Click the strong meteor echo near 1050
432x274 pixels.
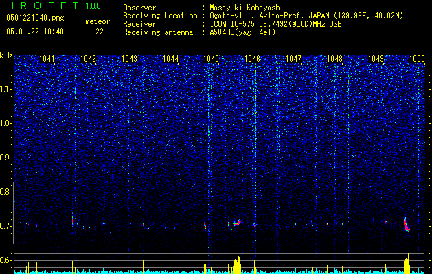tap(407, 225)
